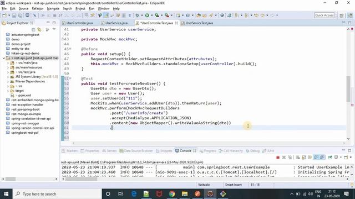
Task: Click the Last Edit Location icon
Action: (x=256, y=15)
